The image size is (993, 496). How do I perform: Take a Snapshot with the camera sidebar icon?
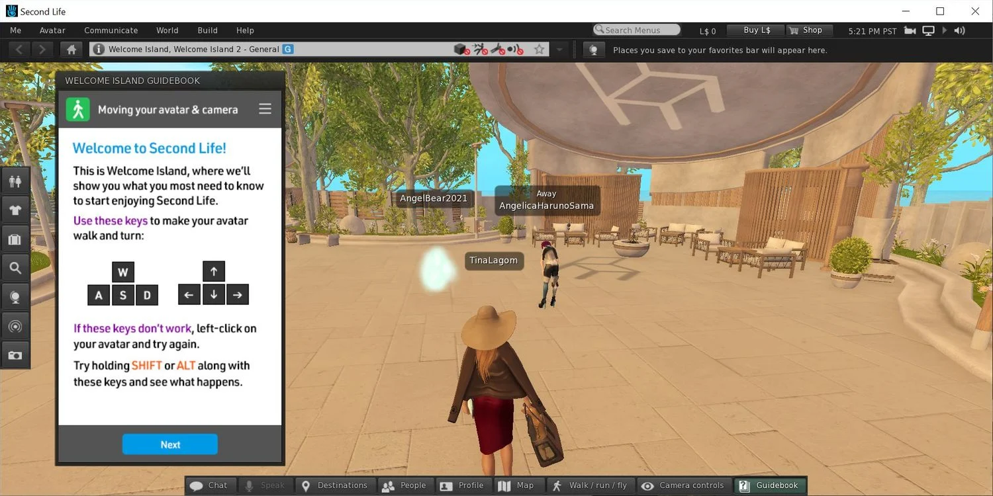(x=15, y=355)
